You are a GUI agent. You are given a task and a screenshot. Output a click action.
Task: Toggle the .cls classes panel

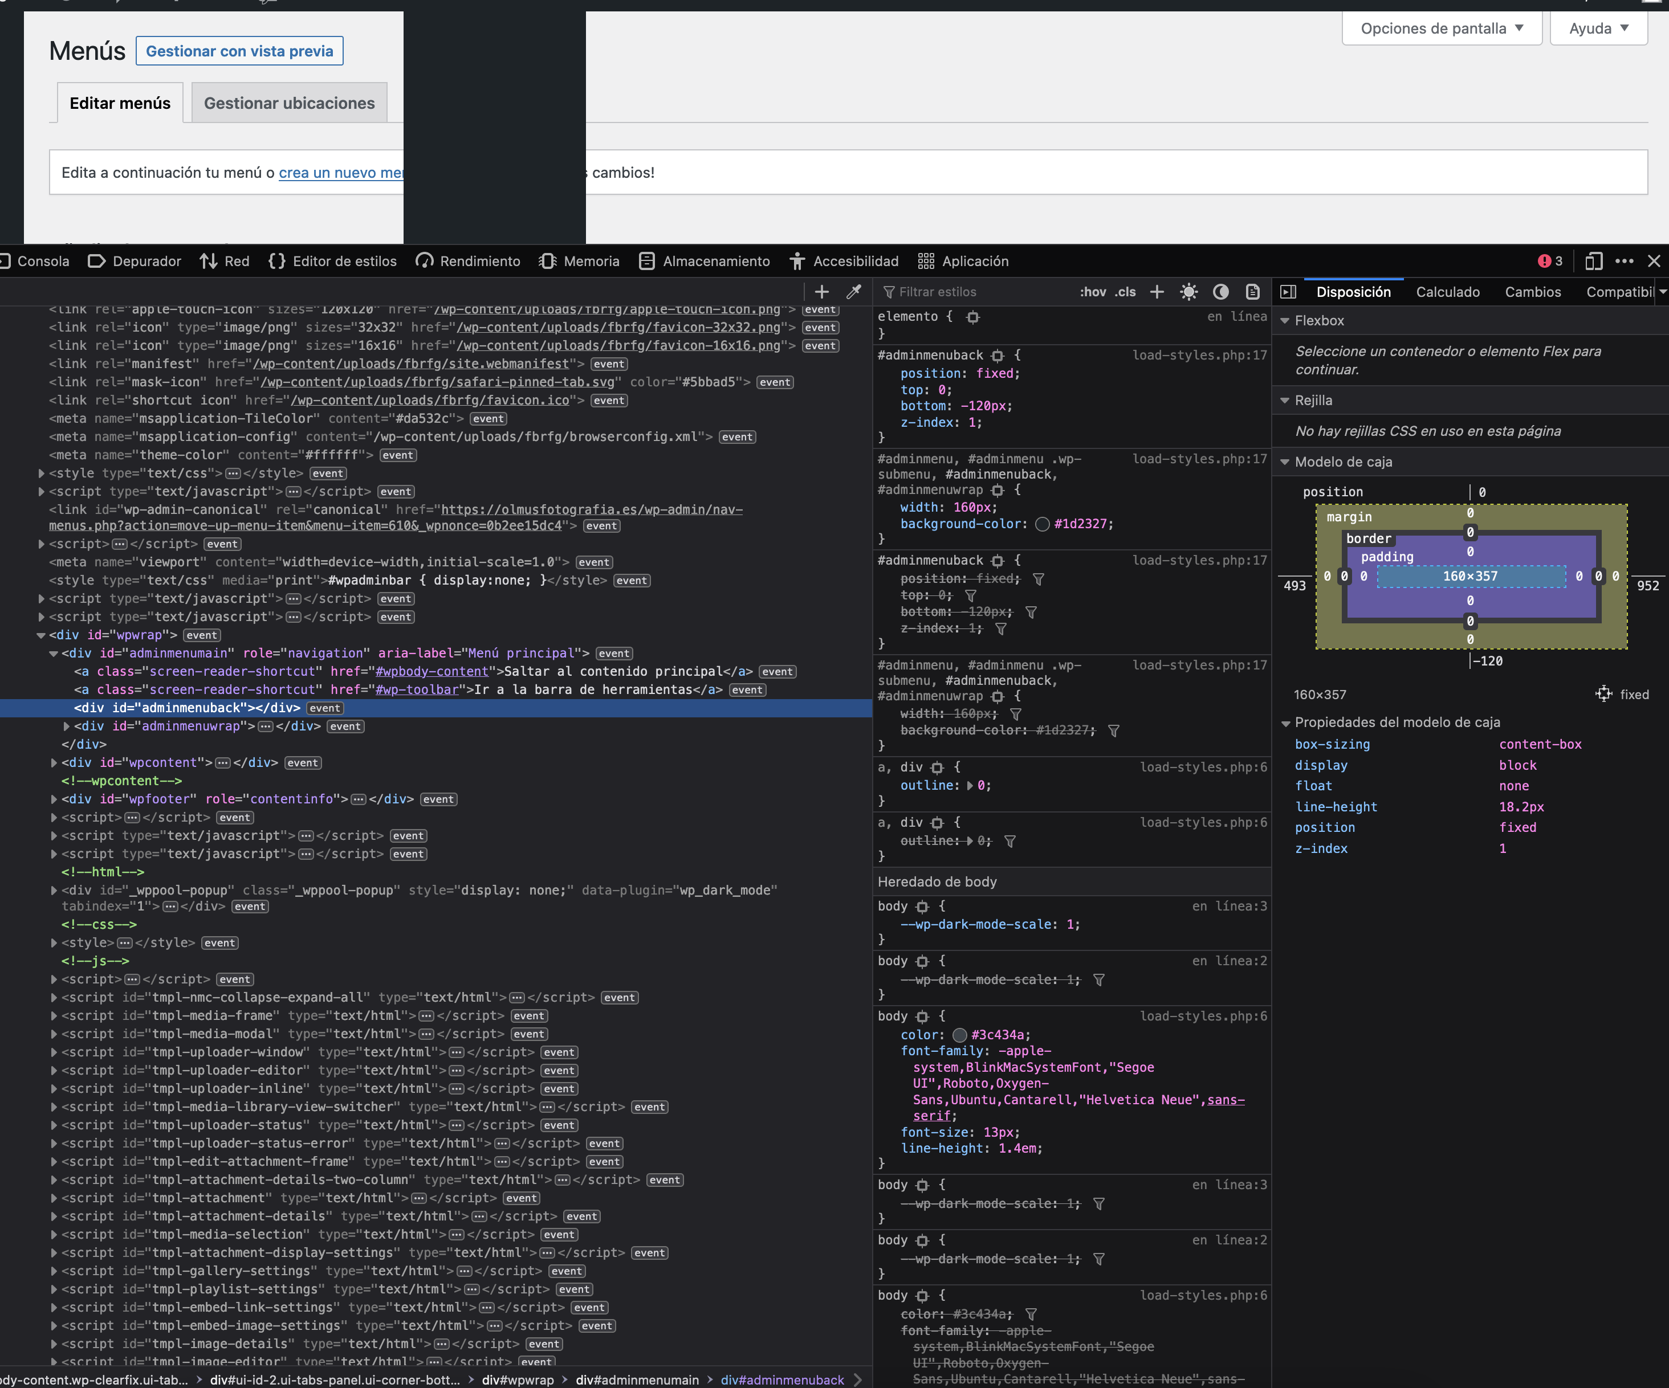coord(1125,292)
